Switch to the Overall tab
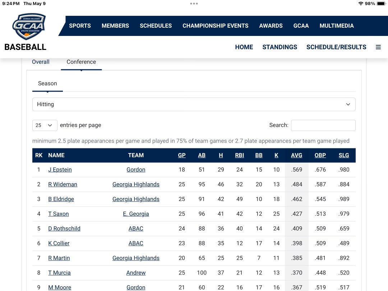Screen dimensions: 388x291 [x=41, y=62]
